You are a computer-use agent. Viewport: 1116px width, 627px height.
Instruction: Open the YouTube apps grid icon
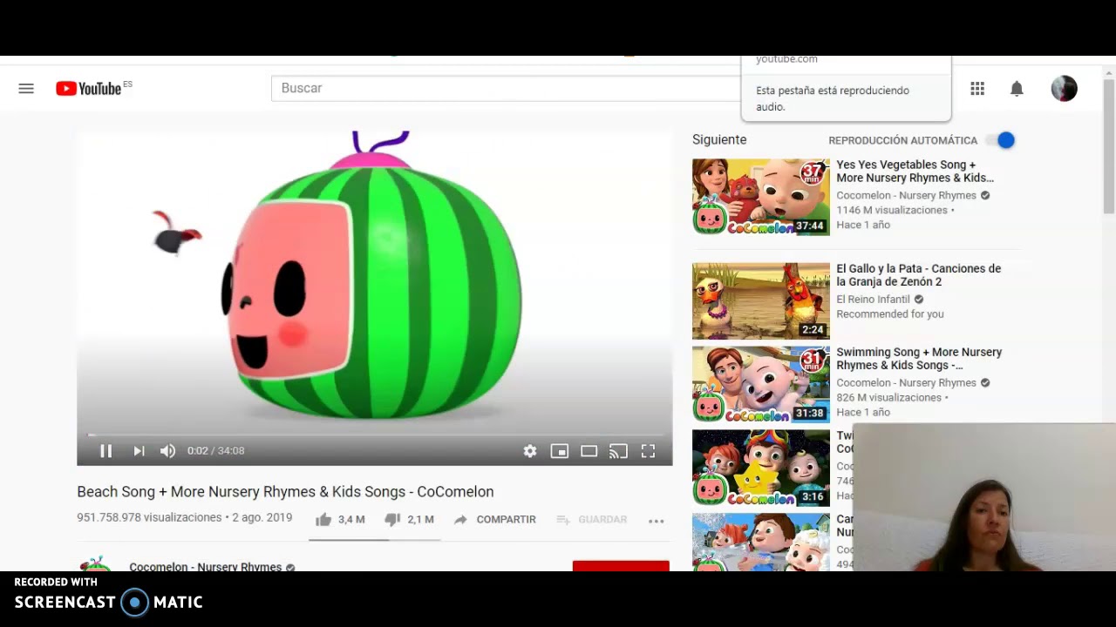(977, 88)
